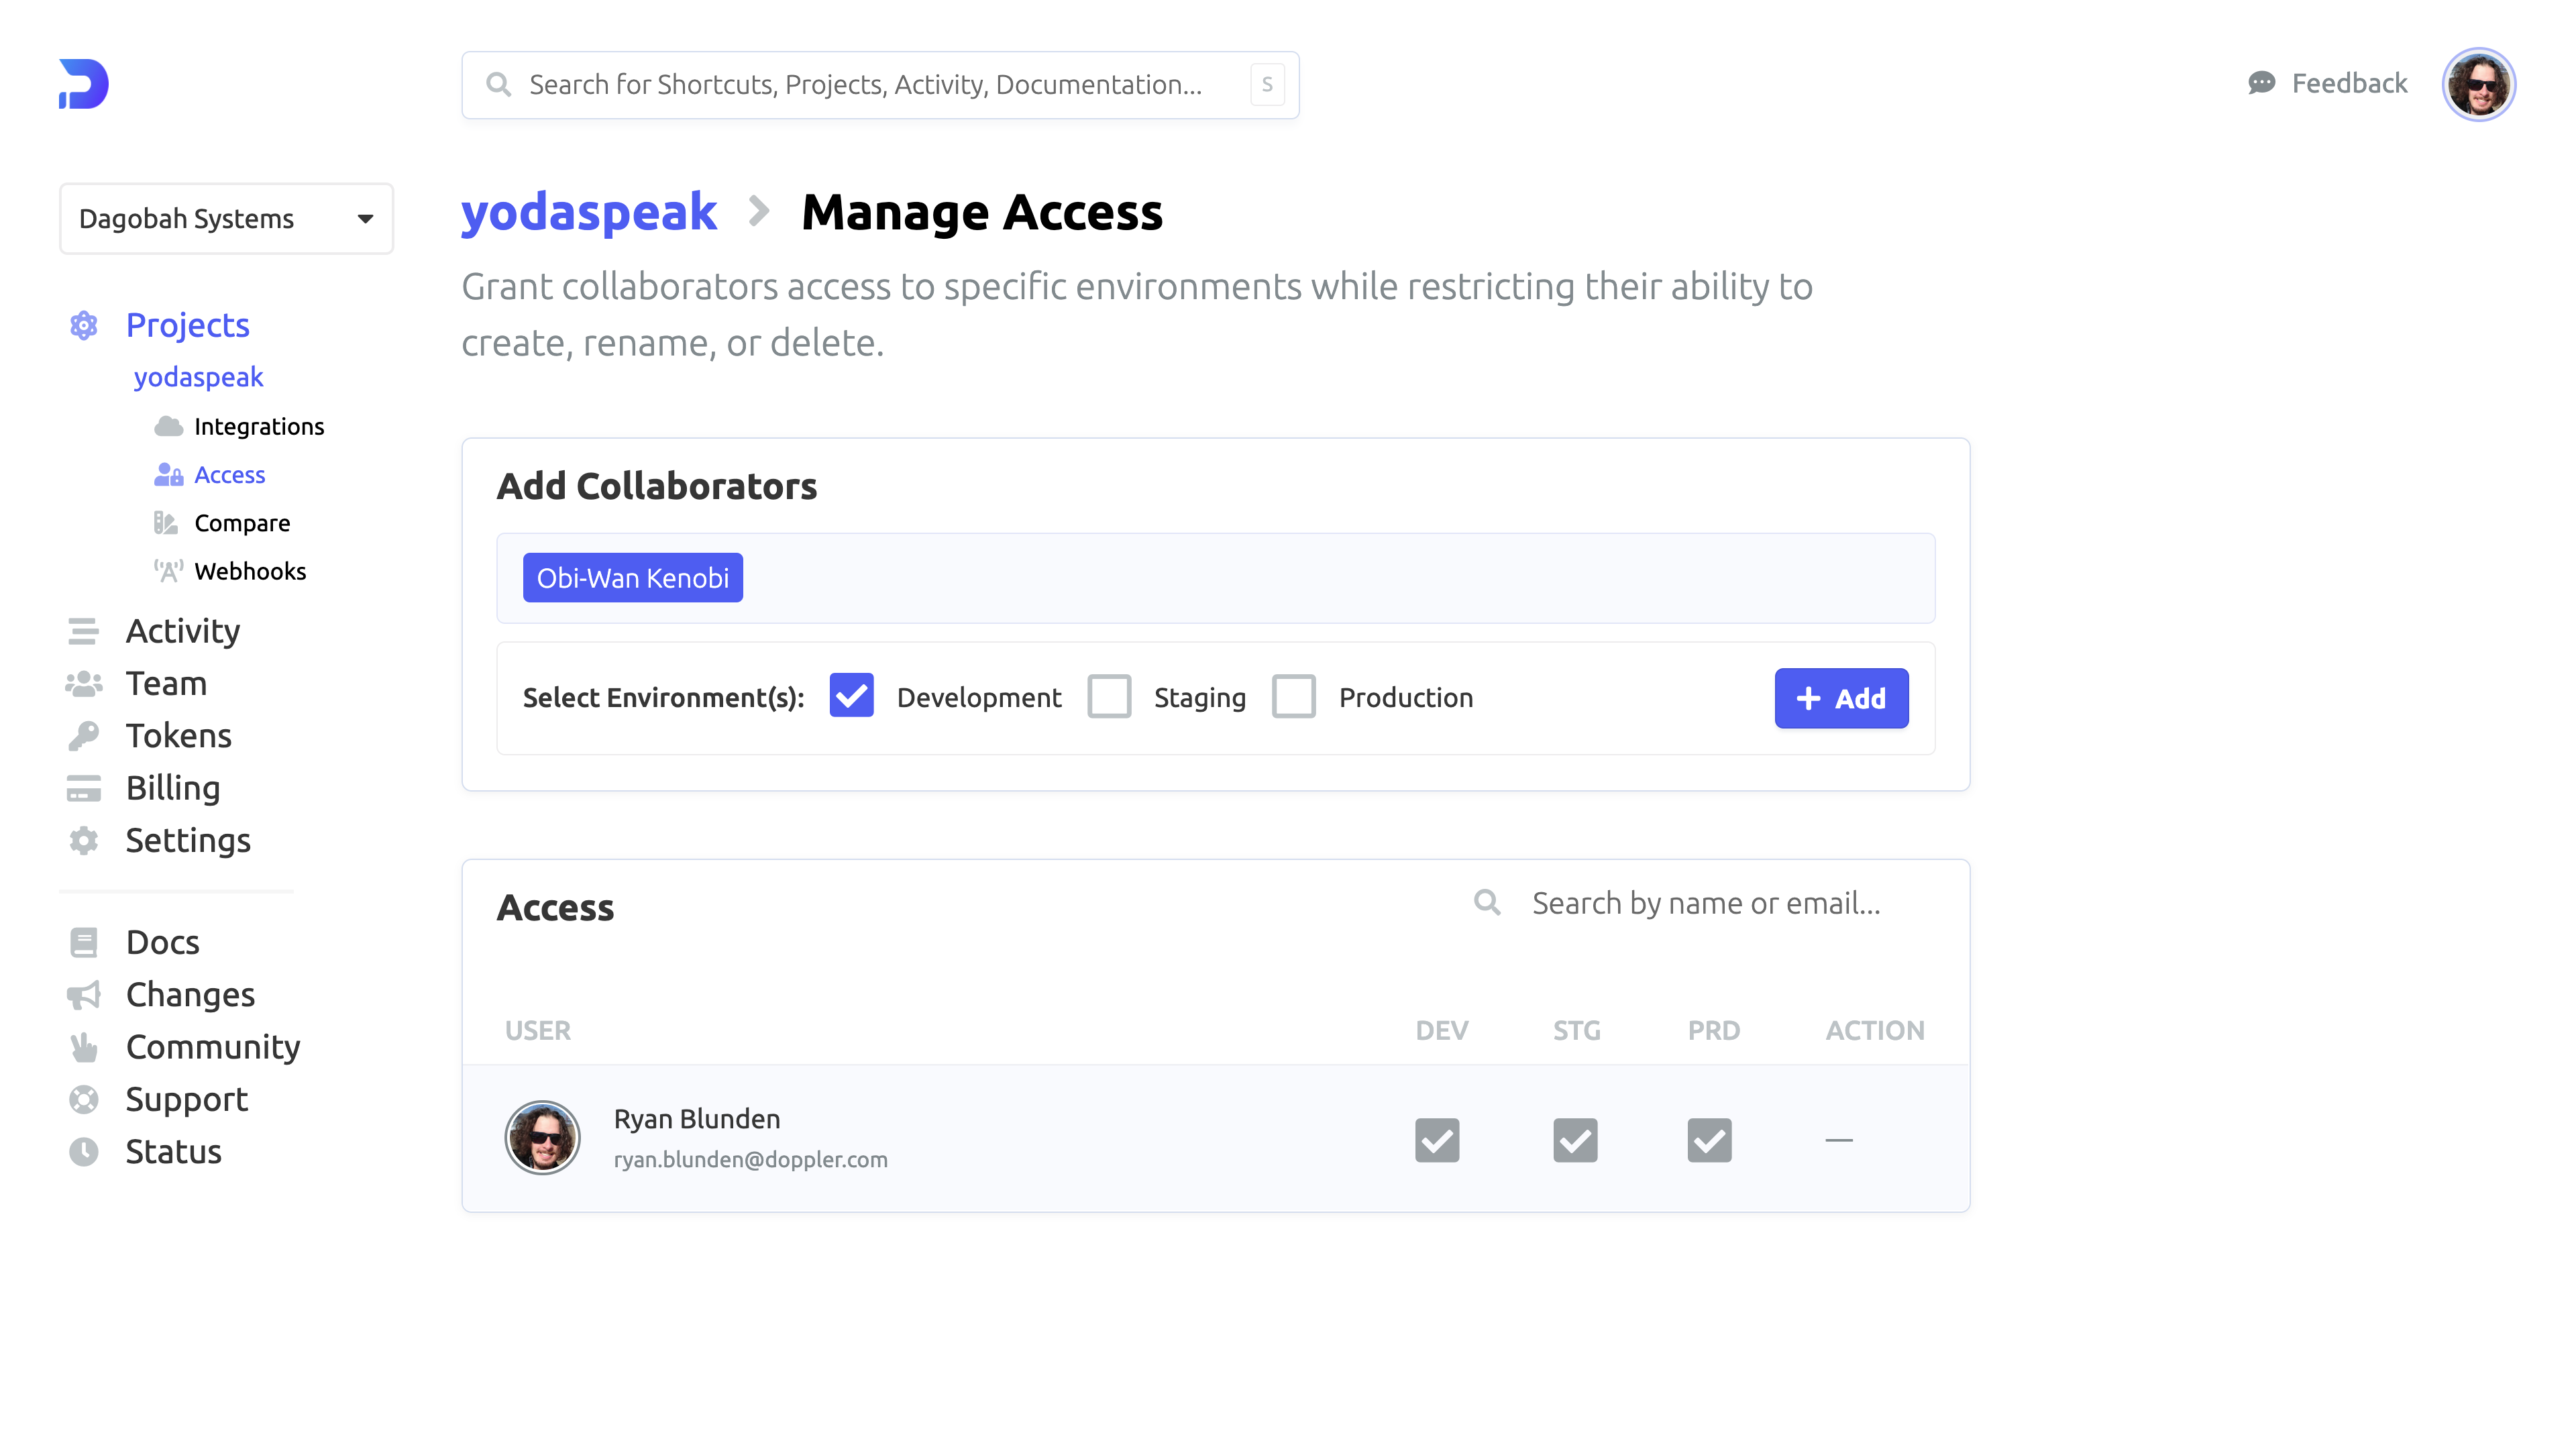Open the Feedback chat bubble icon
The width and height of the screenshot is (2576, 1449).
pos(2261,83)
